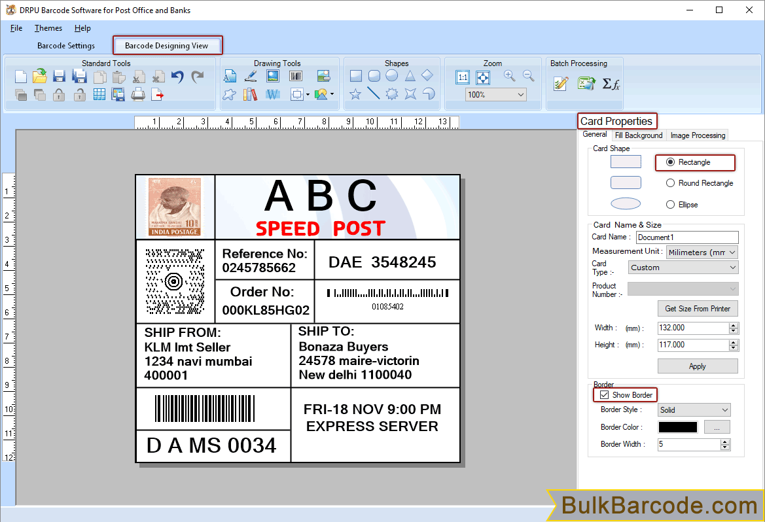
Task: Select the Star shape icon
Action: 355,94
